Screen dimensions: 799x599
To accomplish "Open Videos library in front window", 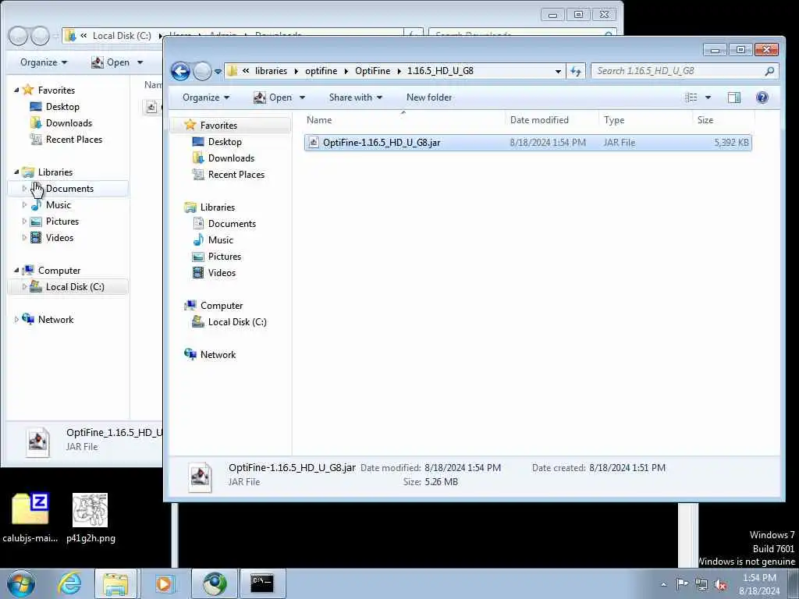I will coord(222,272).
